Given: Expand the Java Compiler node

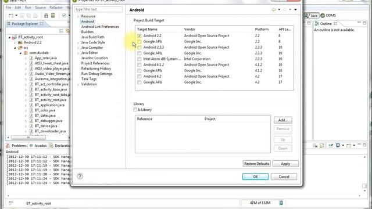Looking at the screenshot, I should pyautogui.click(x=78, y=48).
